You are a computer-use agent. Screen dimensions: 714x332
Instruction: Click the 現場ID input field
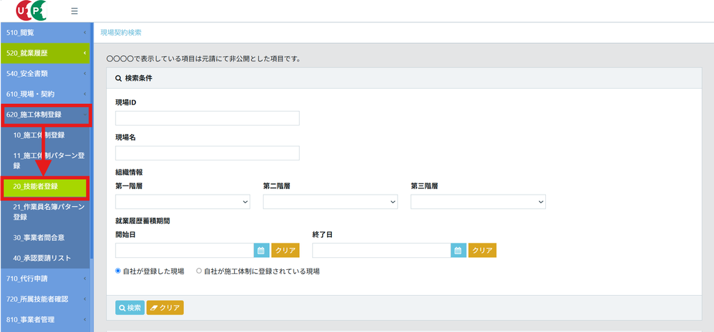coord(207,118)
